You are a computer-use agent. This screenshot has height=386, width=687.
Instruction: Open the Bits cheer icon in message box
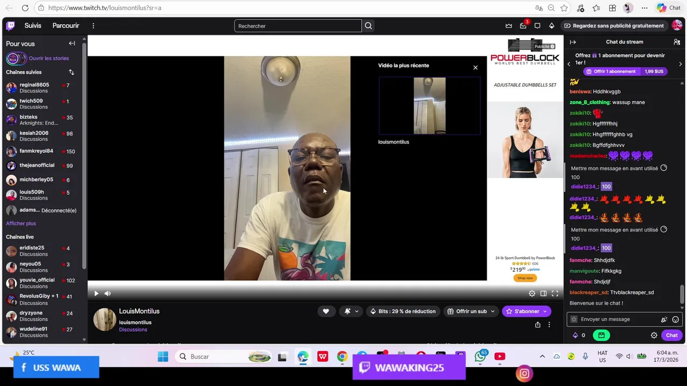tap(664, 320)
